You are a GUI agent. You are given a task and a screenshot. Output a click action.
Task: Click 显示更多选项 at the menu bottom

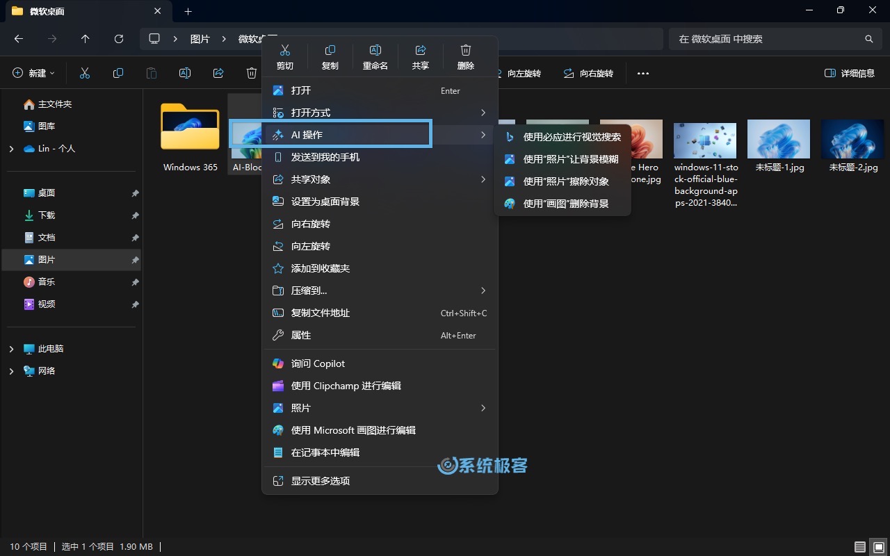tap(320, 481)
